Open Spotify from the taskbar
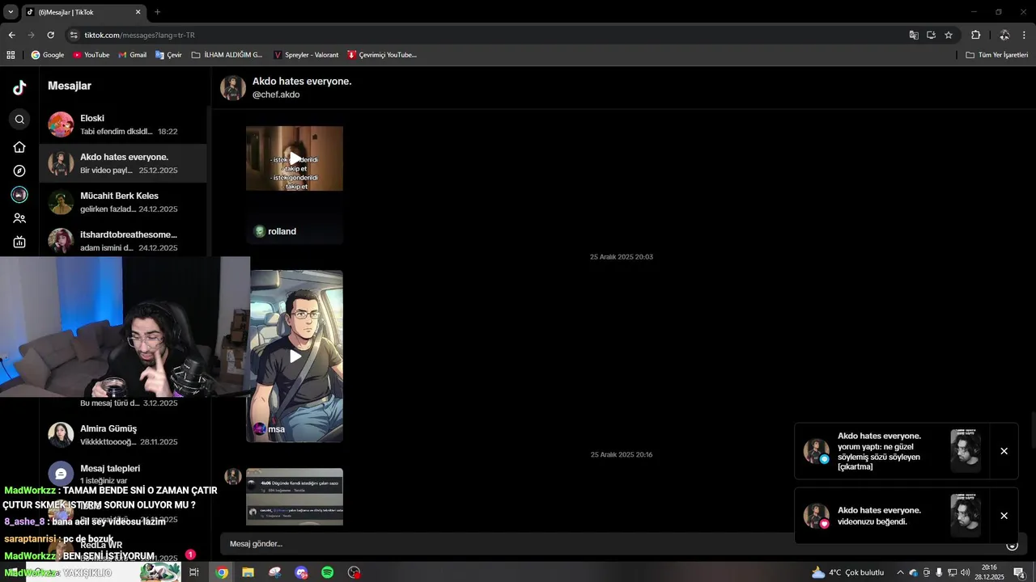1036x582 pixels. (x=328, y=572)
